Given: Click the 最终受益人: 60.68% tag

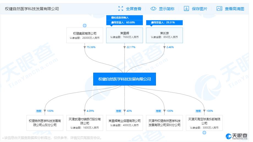Looking at the screenshot, I should (x=124, y=23).
